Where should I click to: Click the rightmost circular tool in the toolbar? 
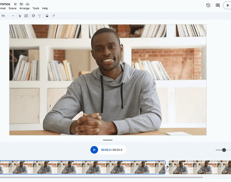coord(53,16)
